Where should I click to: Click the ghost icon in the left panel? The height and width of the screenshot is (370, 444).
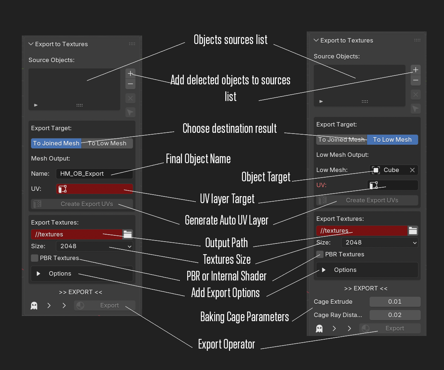click(x=34, y=306)
